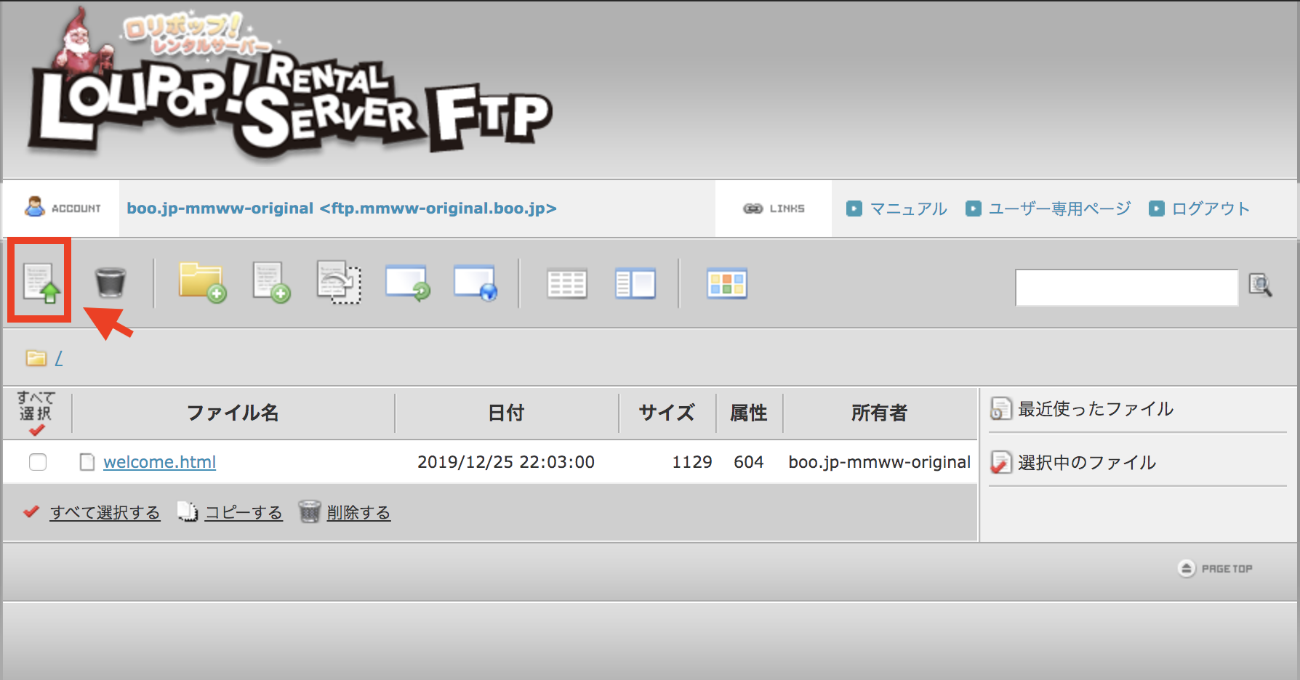Viewport: 1300px width, 680px height.
Task: Click the 選択中のファイル checked document icon
Action: click(1001, 463)
